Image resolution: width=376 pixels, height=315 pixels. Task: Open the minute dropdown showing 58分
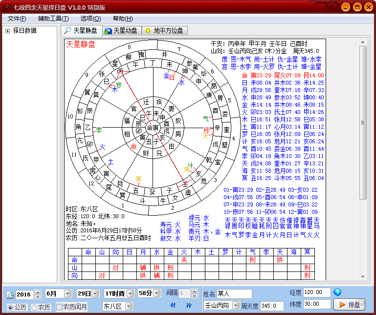coord(157,293)
